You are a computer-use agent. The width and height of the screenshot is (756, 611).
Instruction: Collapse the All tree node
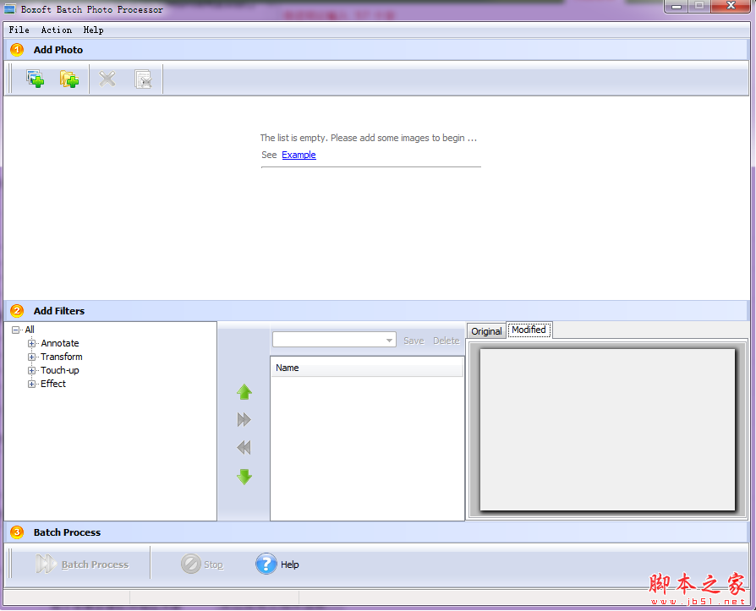coord(15,330)
